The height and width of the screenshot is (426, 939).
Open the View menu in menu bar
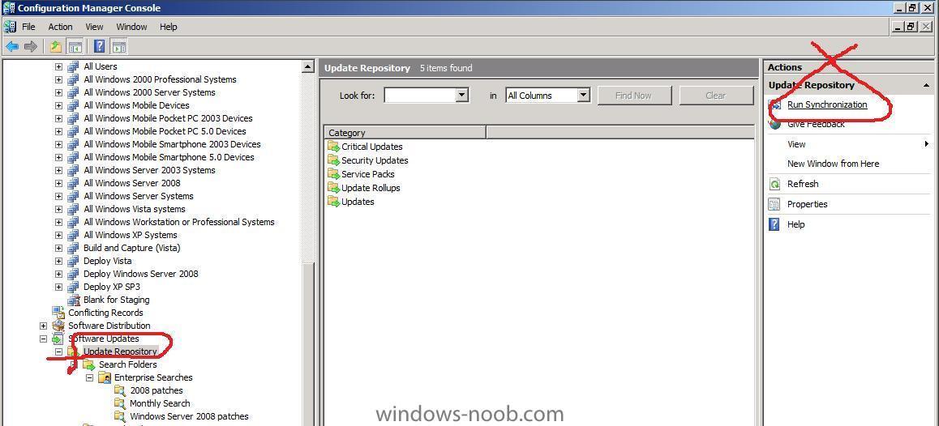click(x=94, y=27)
